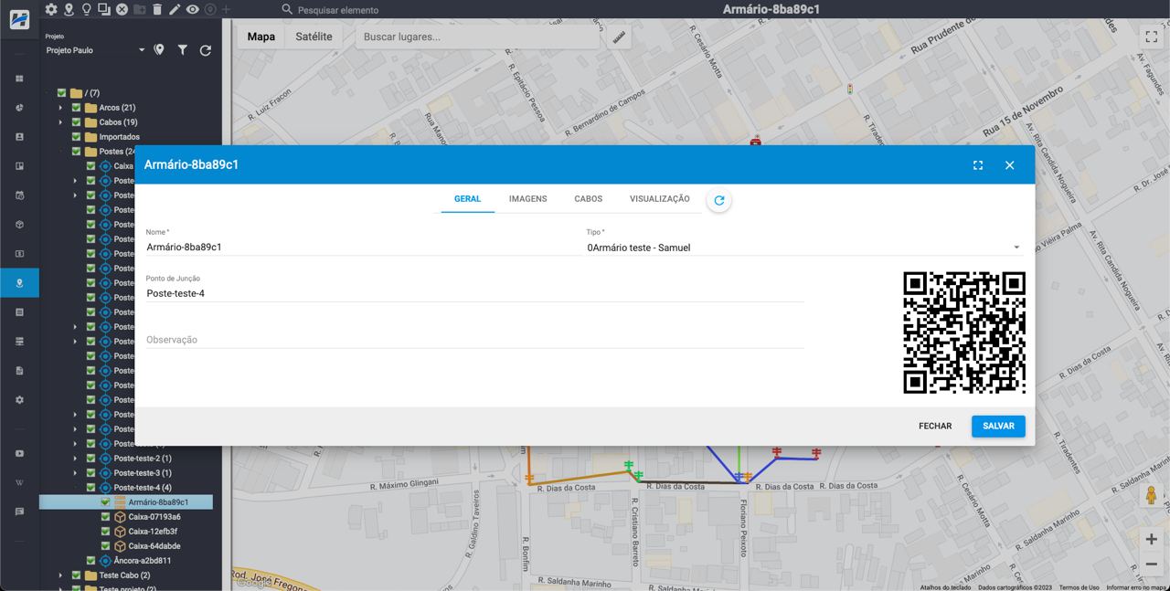
Task: Click the eye visibility icon in top toolbar
Action: [192, 9]
